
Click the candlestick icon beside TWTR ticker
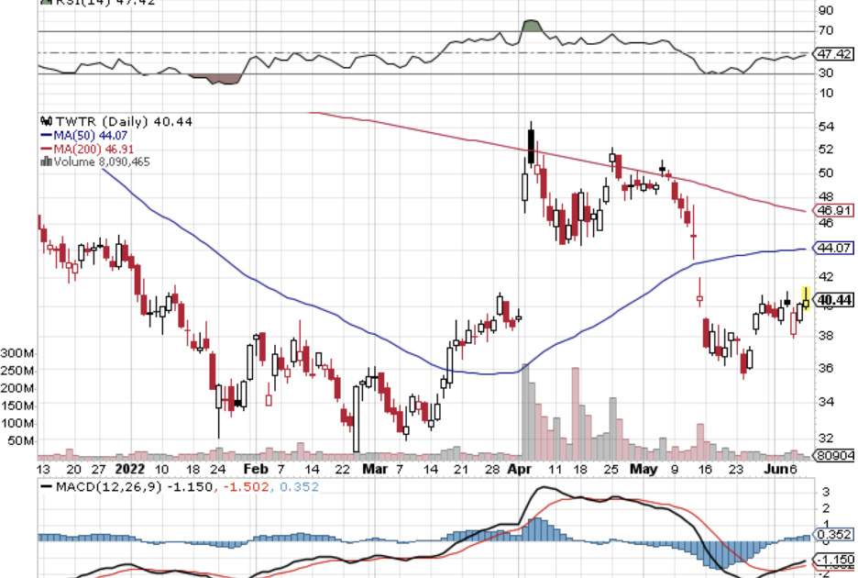coord(45,121)
